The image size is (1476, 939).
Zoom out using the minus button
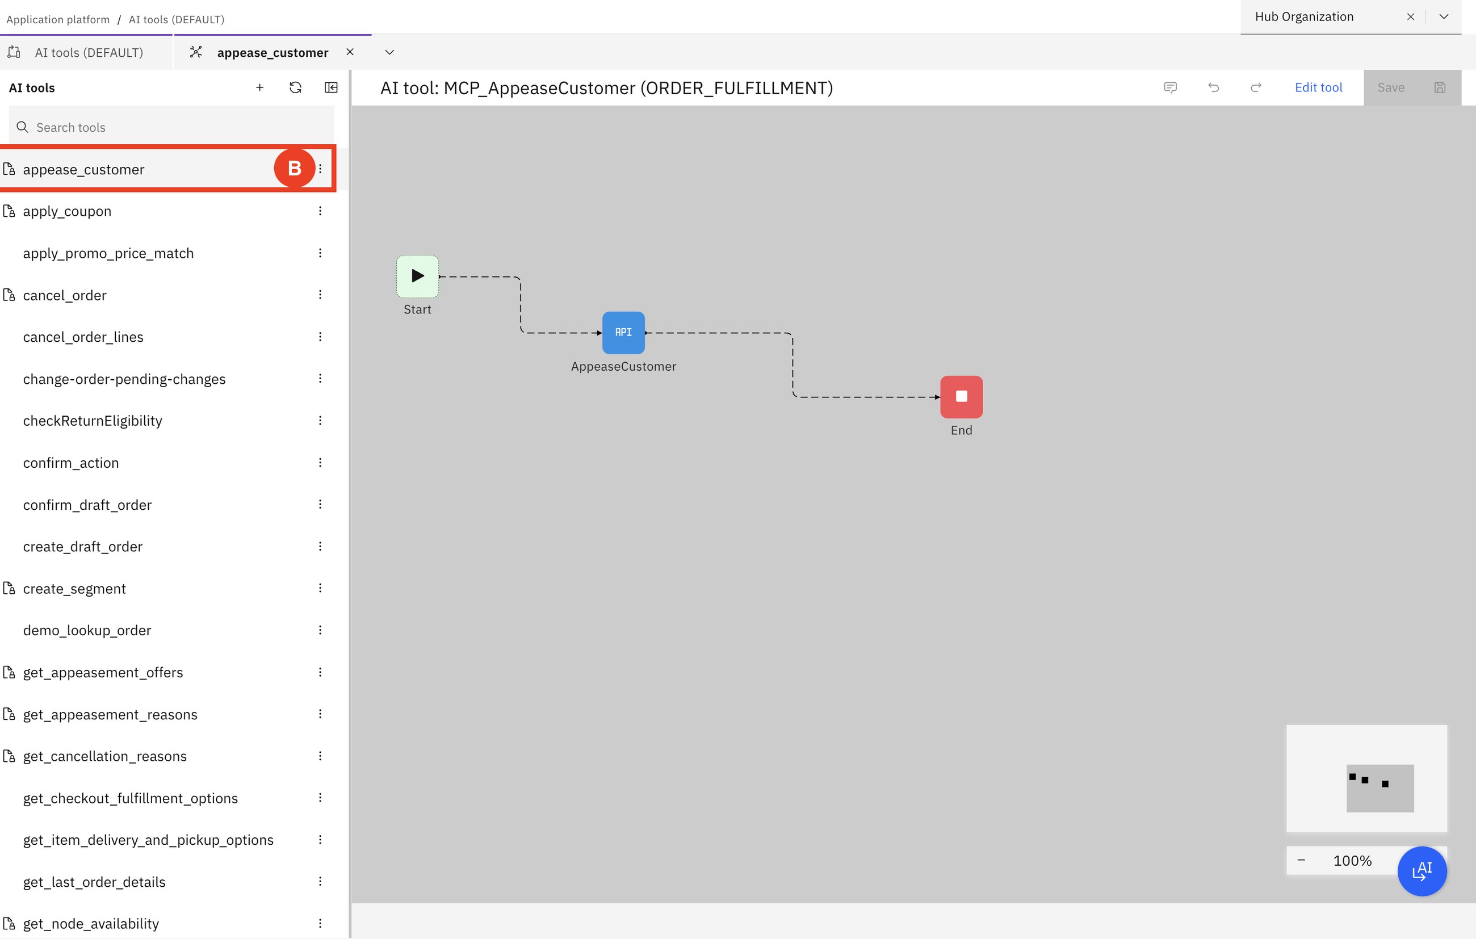1301,861
